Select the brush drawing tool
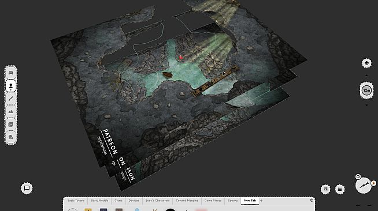This screenshot has width=378, height=211. (11, 99)
